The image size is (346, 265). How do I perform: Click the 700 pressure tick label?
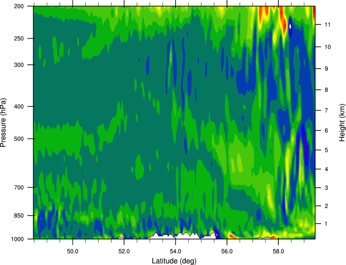click(19, 188)
